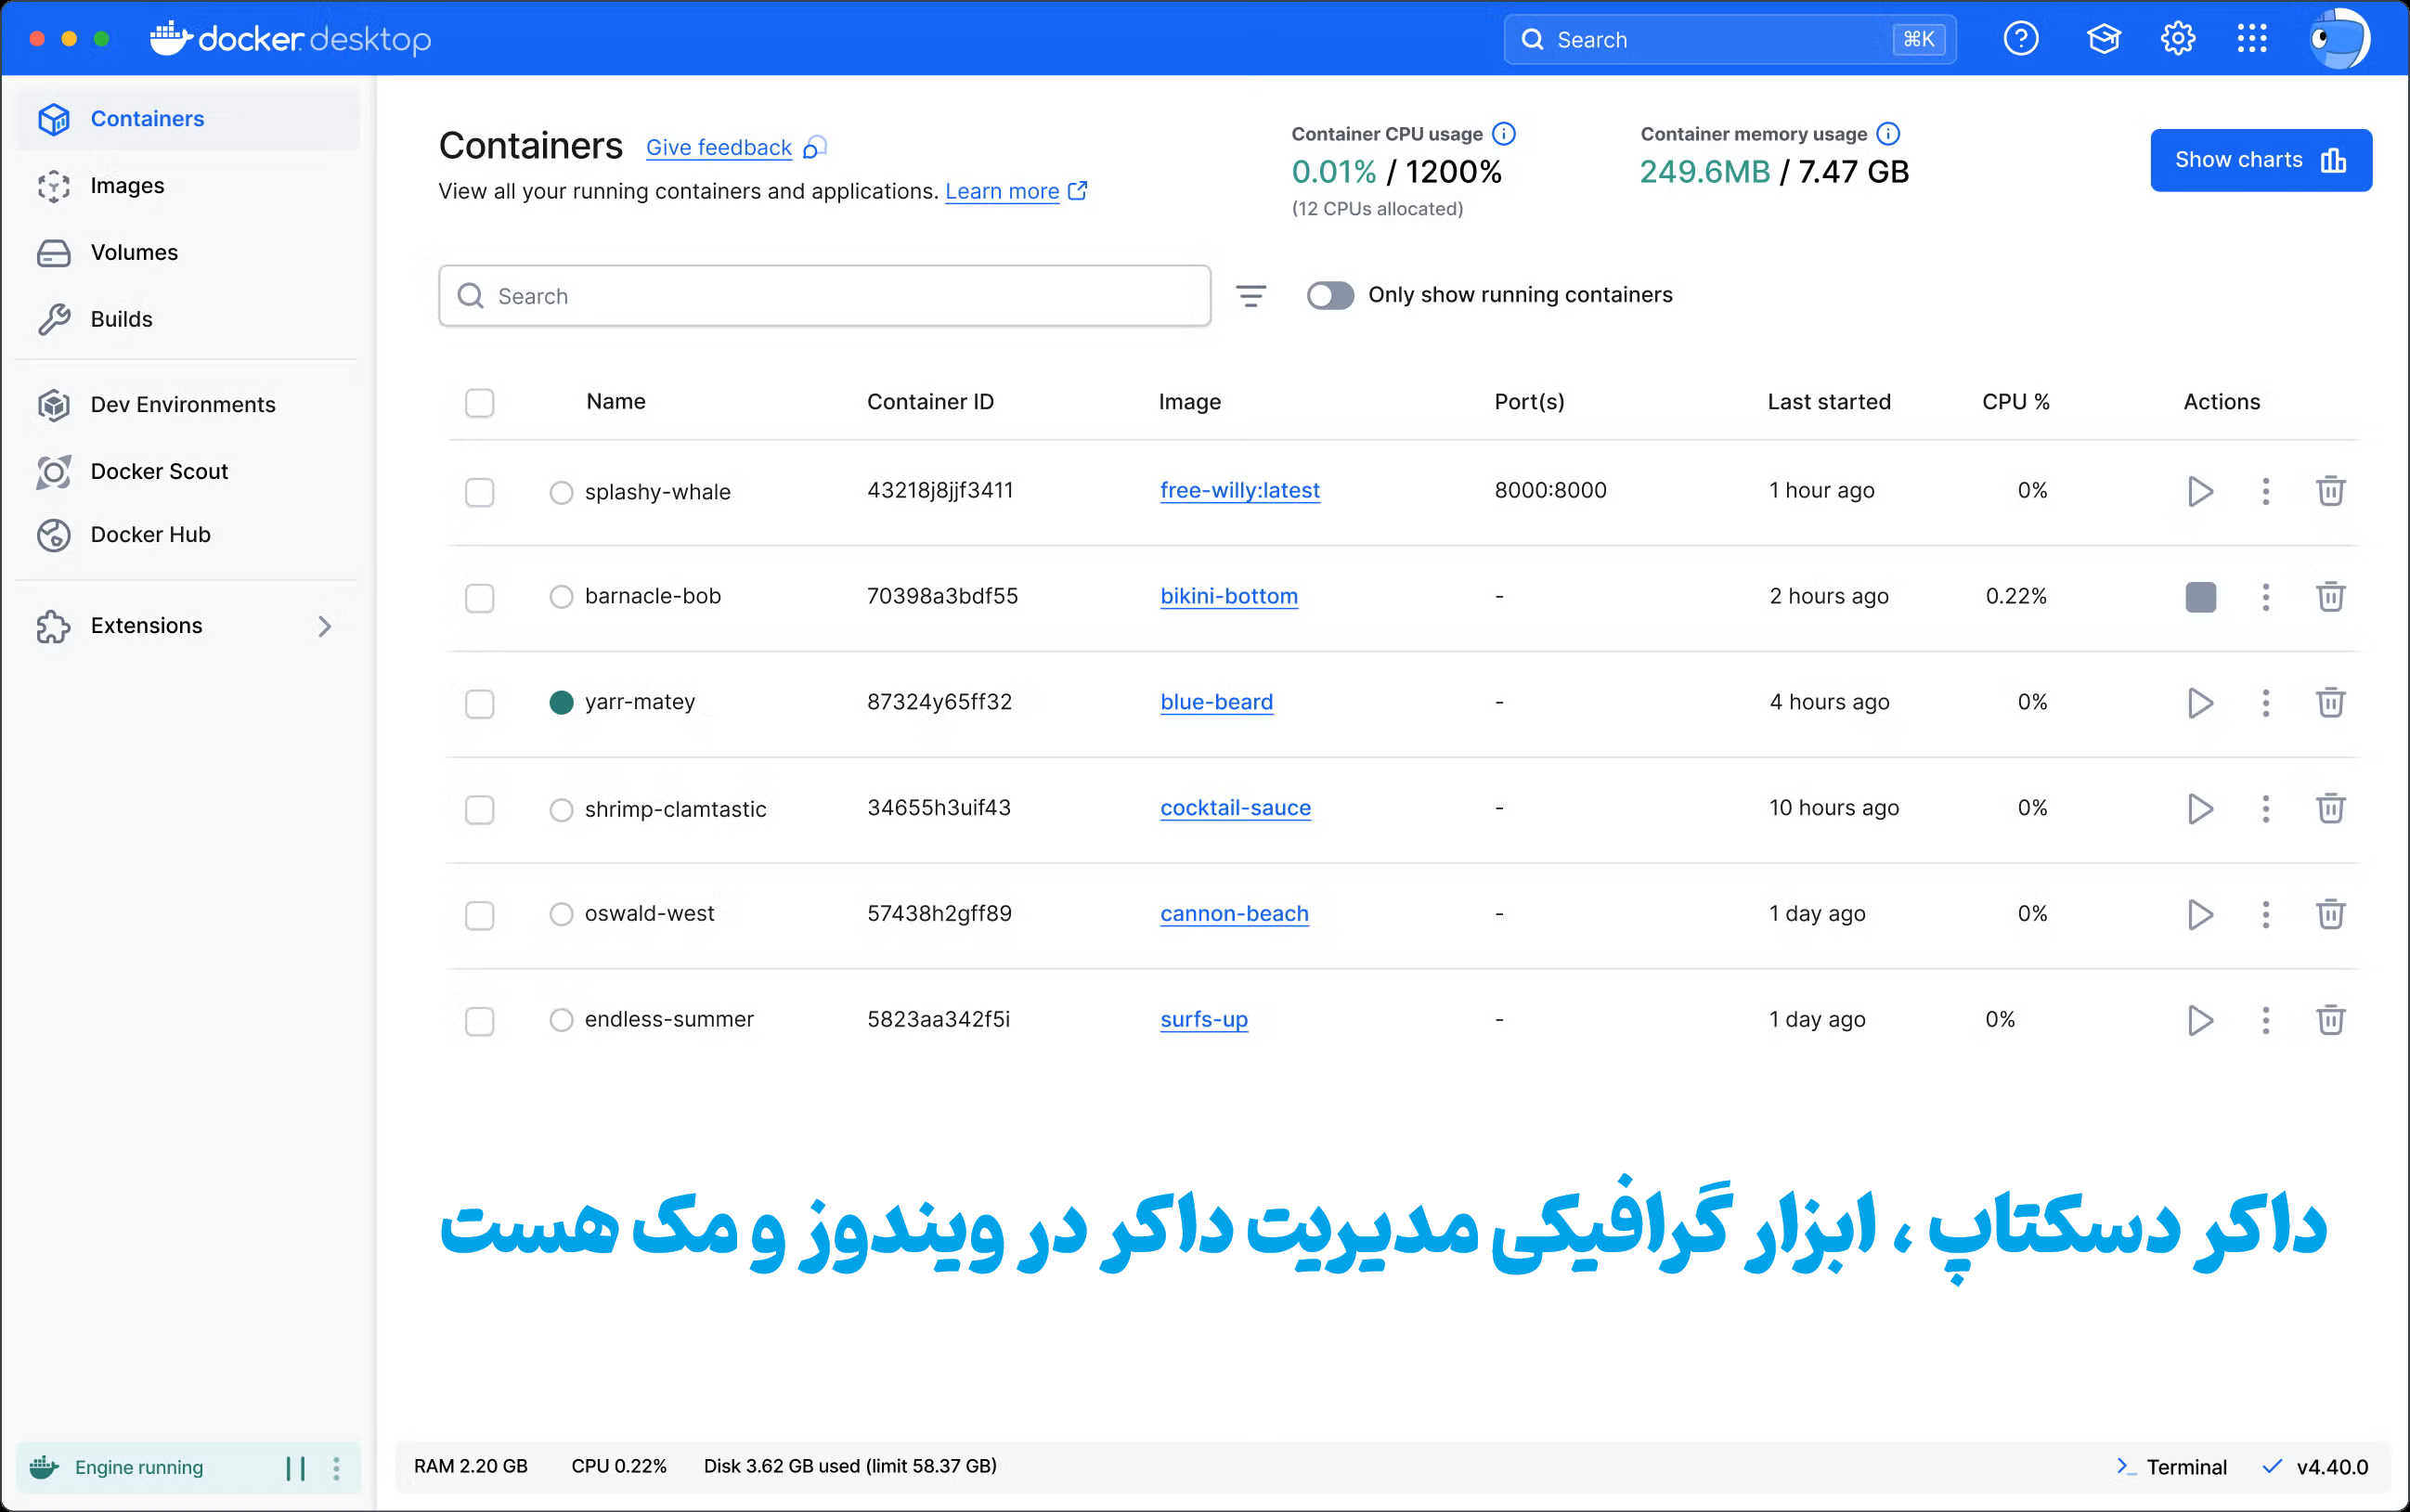
Task: Click info icon next to Container CPU usage
Action: click(1503, 134)
